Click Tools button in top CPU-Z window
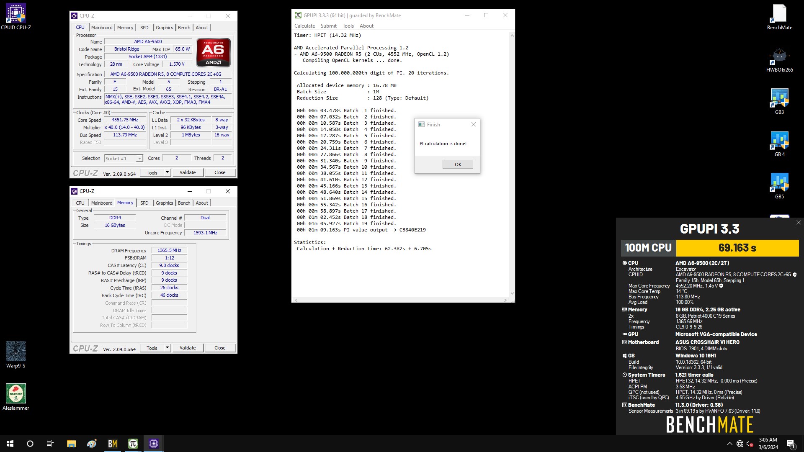 (152, 172)
